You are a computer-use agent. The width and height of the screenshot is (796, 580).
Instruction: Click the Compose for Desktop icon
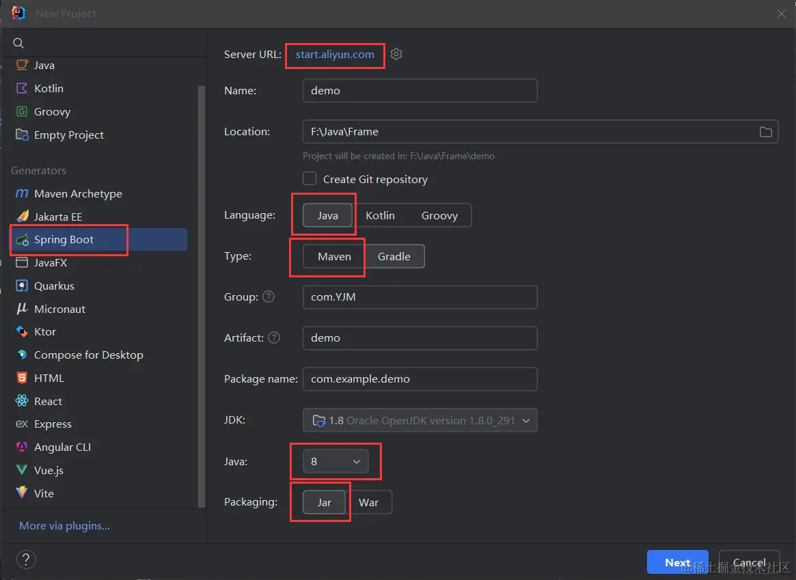click(22, 355)
